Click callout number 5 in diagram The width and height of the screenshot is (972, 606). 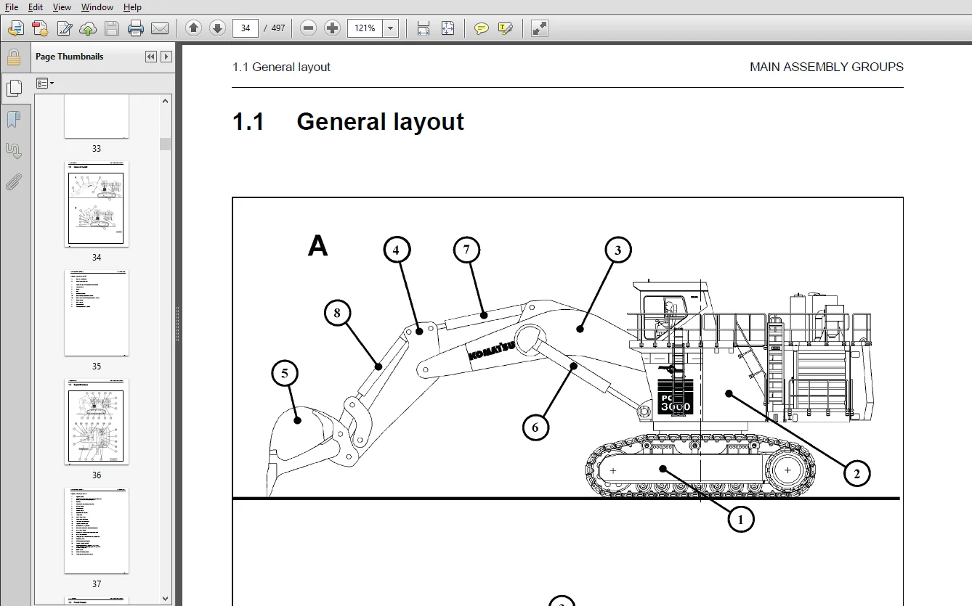(x=285, y=374)
